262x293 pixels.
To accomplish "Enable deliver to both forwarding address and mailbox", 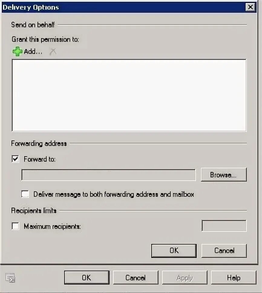I will (x=25, y=194).
